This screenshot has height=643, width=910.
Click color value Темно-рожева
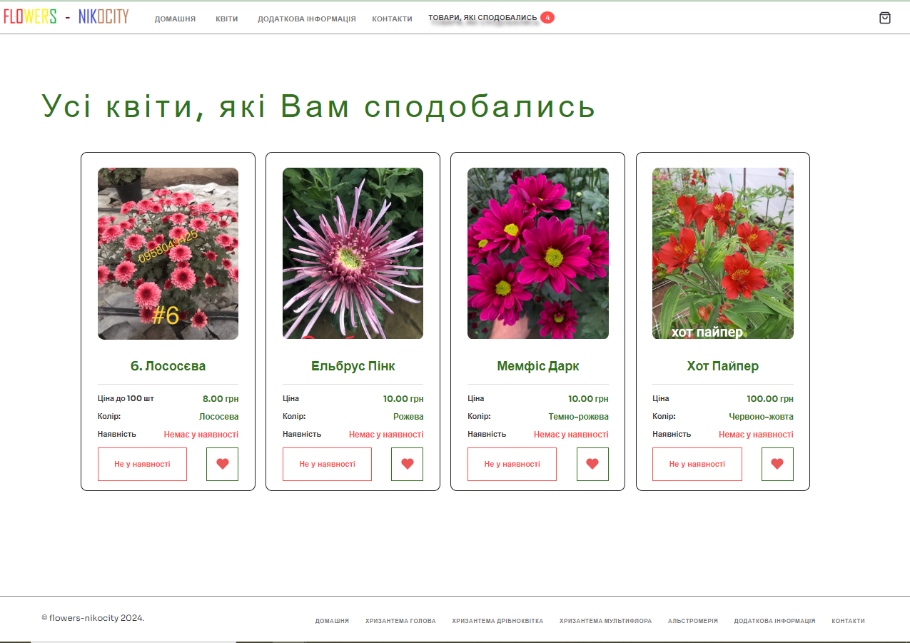(x=578, y=417)
